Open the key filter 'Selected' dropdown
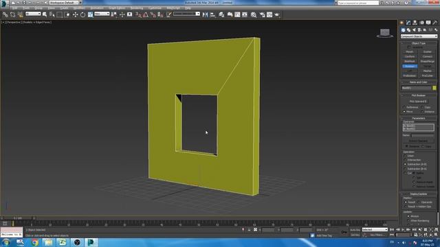This screenshot has width=440, height=247. point(375,230)
